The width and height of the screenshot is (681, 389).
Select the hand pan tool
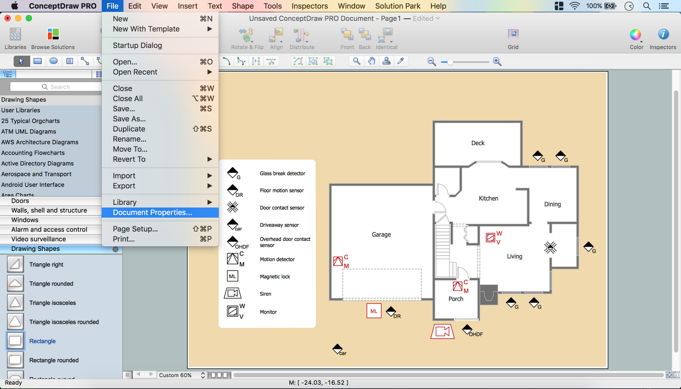point(371,61)
